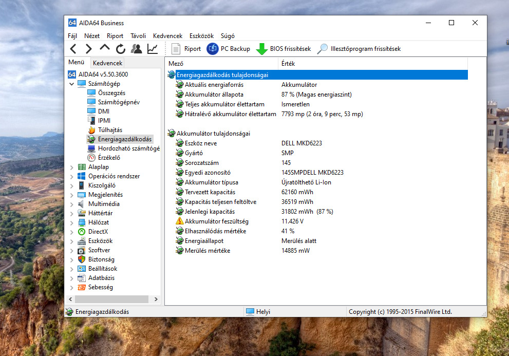The image size is (509, 356).
Task: Expand the Kiszolgáló tree node
Action: (72, 186)
